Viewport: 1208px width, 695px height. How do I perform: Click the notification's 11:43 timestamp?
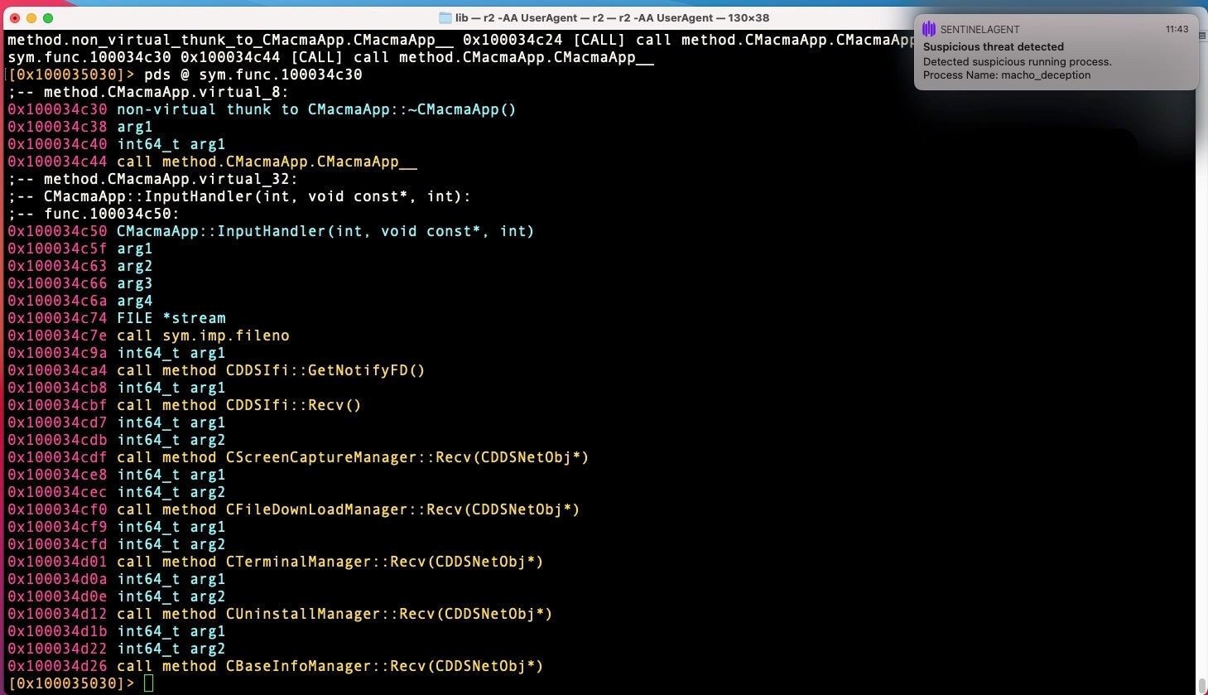click(1177, 29)
